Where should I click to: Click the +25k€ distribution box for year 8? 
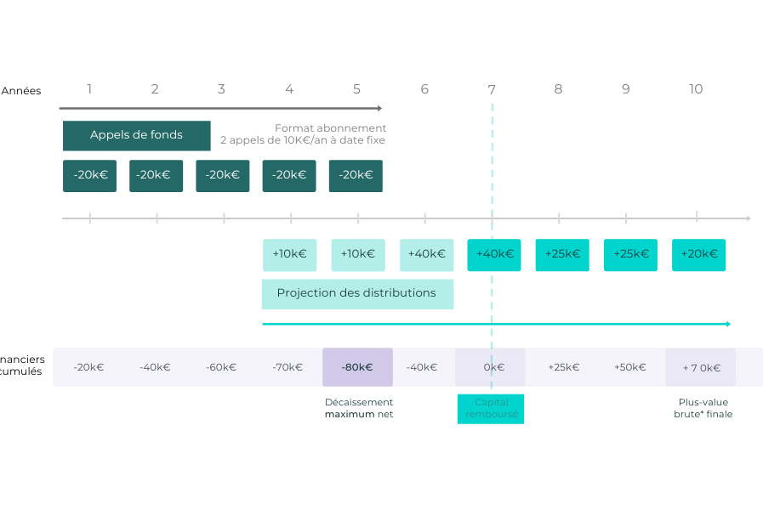562,255
